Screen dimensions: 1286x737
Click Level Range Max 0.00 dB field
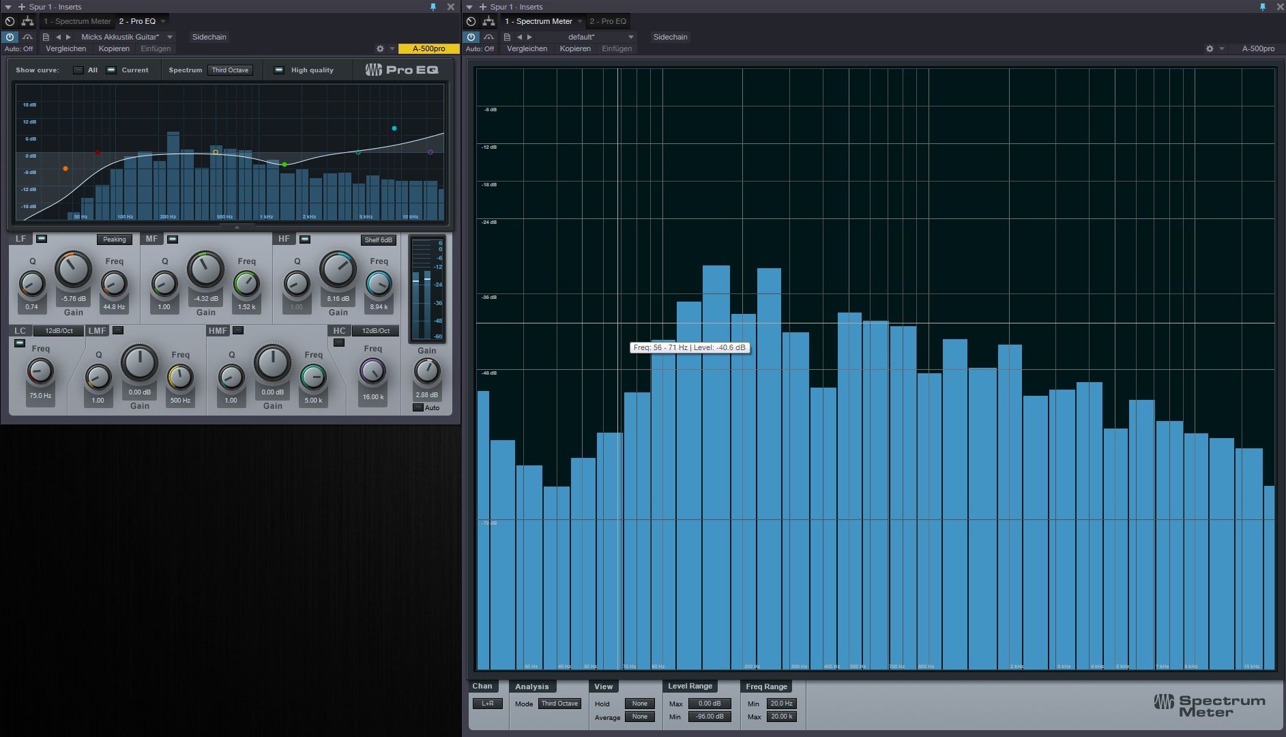(x=710, y=704)
